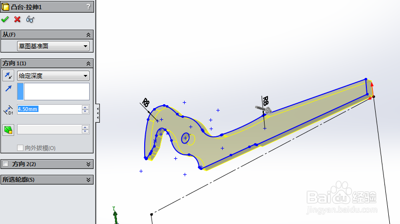Click the D1 depth dimension icon

8,110
